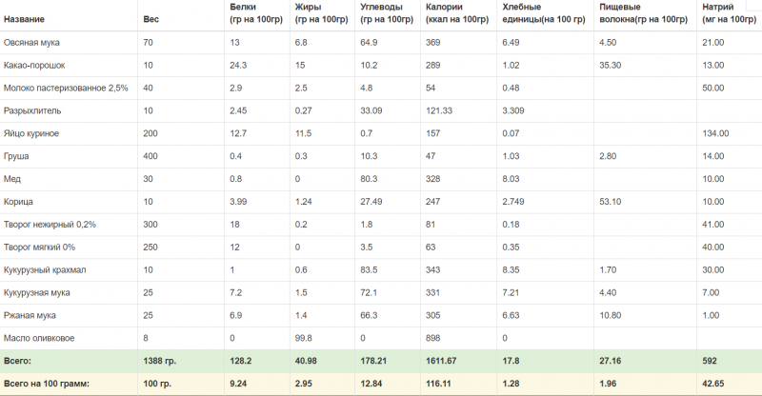Select the 'Масло оливковое' row name
The image size is (762, 396).
tap(39, 338)
